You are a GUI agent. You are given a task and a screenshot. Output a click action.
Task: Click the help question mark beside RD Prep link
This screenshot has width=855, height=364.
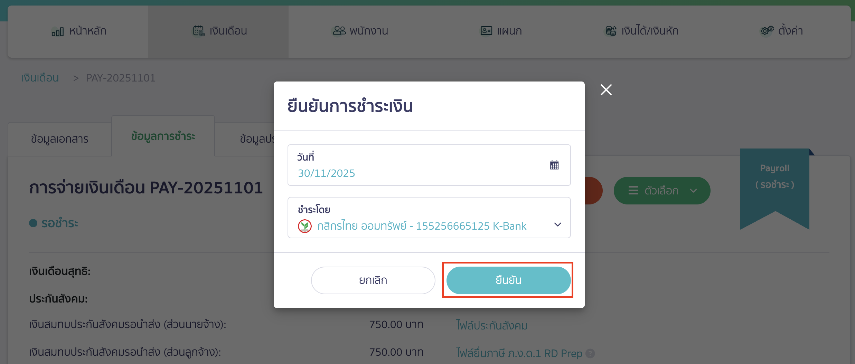tap(590, 354)
